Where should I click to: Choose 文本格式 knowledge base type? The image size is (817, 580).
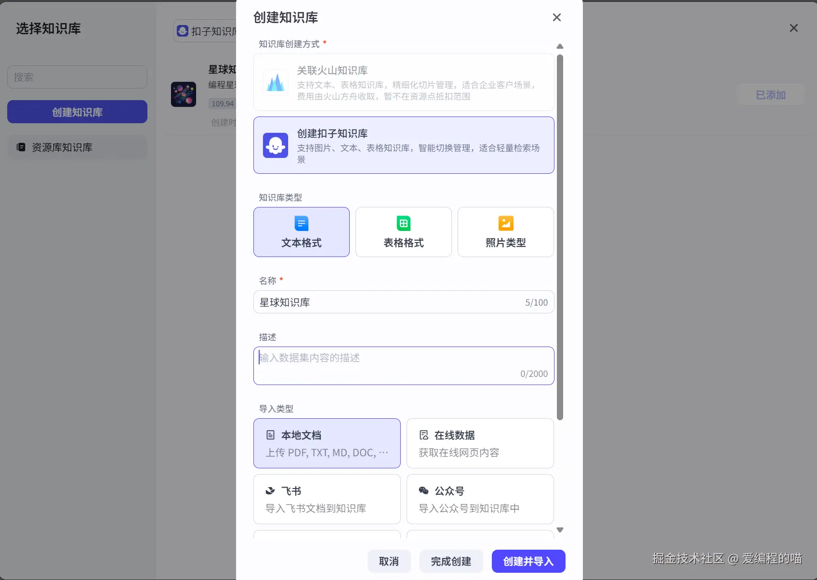[x=302, y=232]
